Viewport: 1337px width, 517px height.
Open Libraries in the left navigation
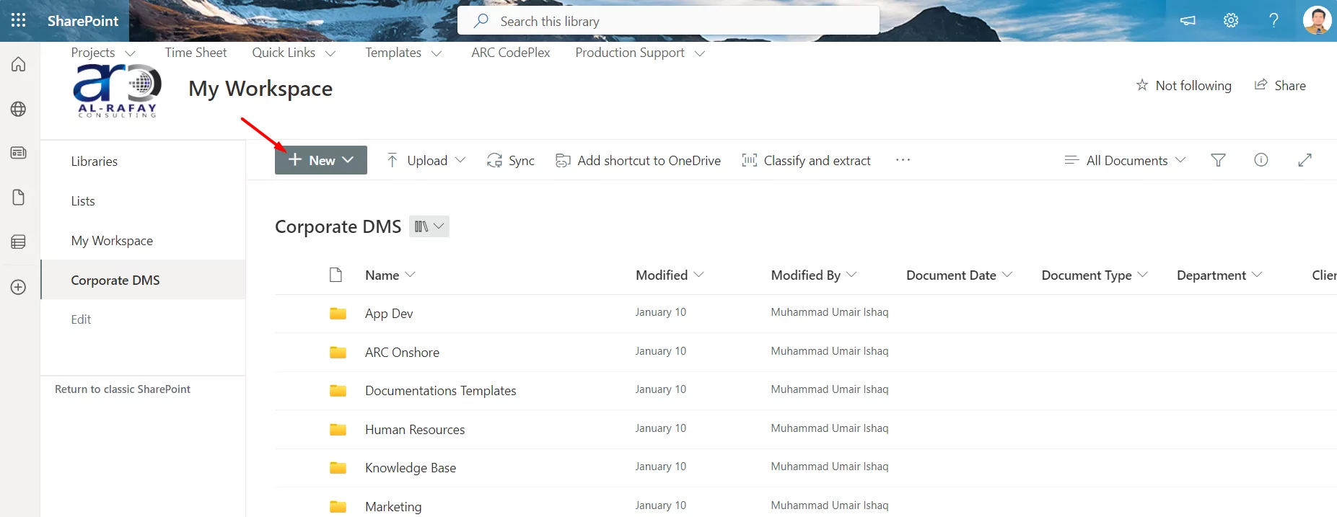(95, 162)
